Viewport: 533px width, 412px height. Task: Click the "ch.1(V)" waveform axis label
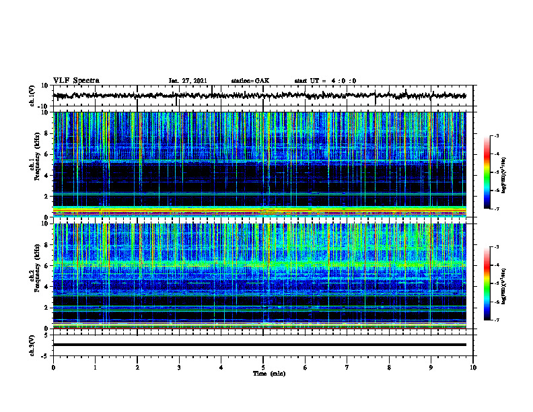pyautogui.click(x=32, y=96)
